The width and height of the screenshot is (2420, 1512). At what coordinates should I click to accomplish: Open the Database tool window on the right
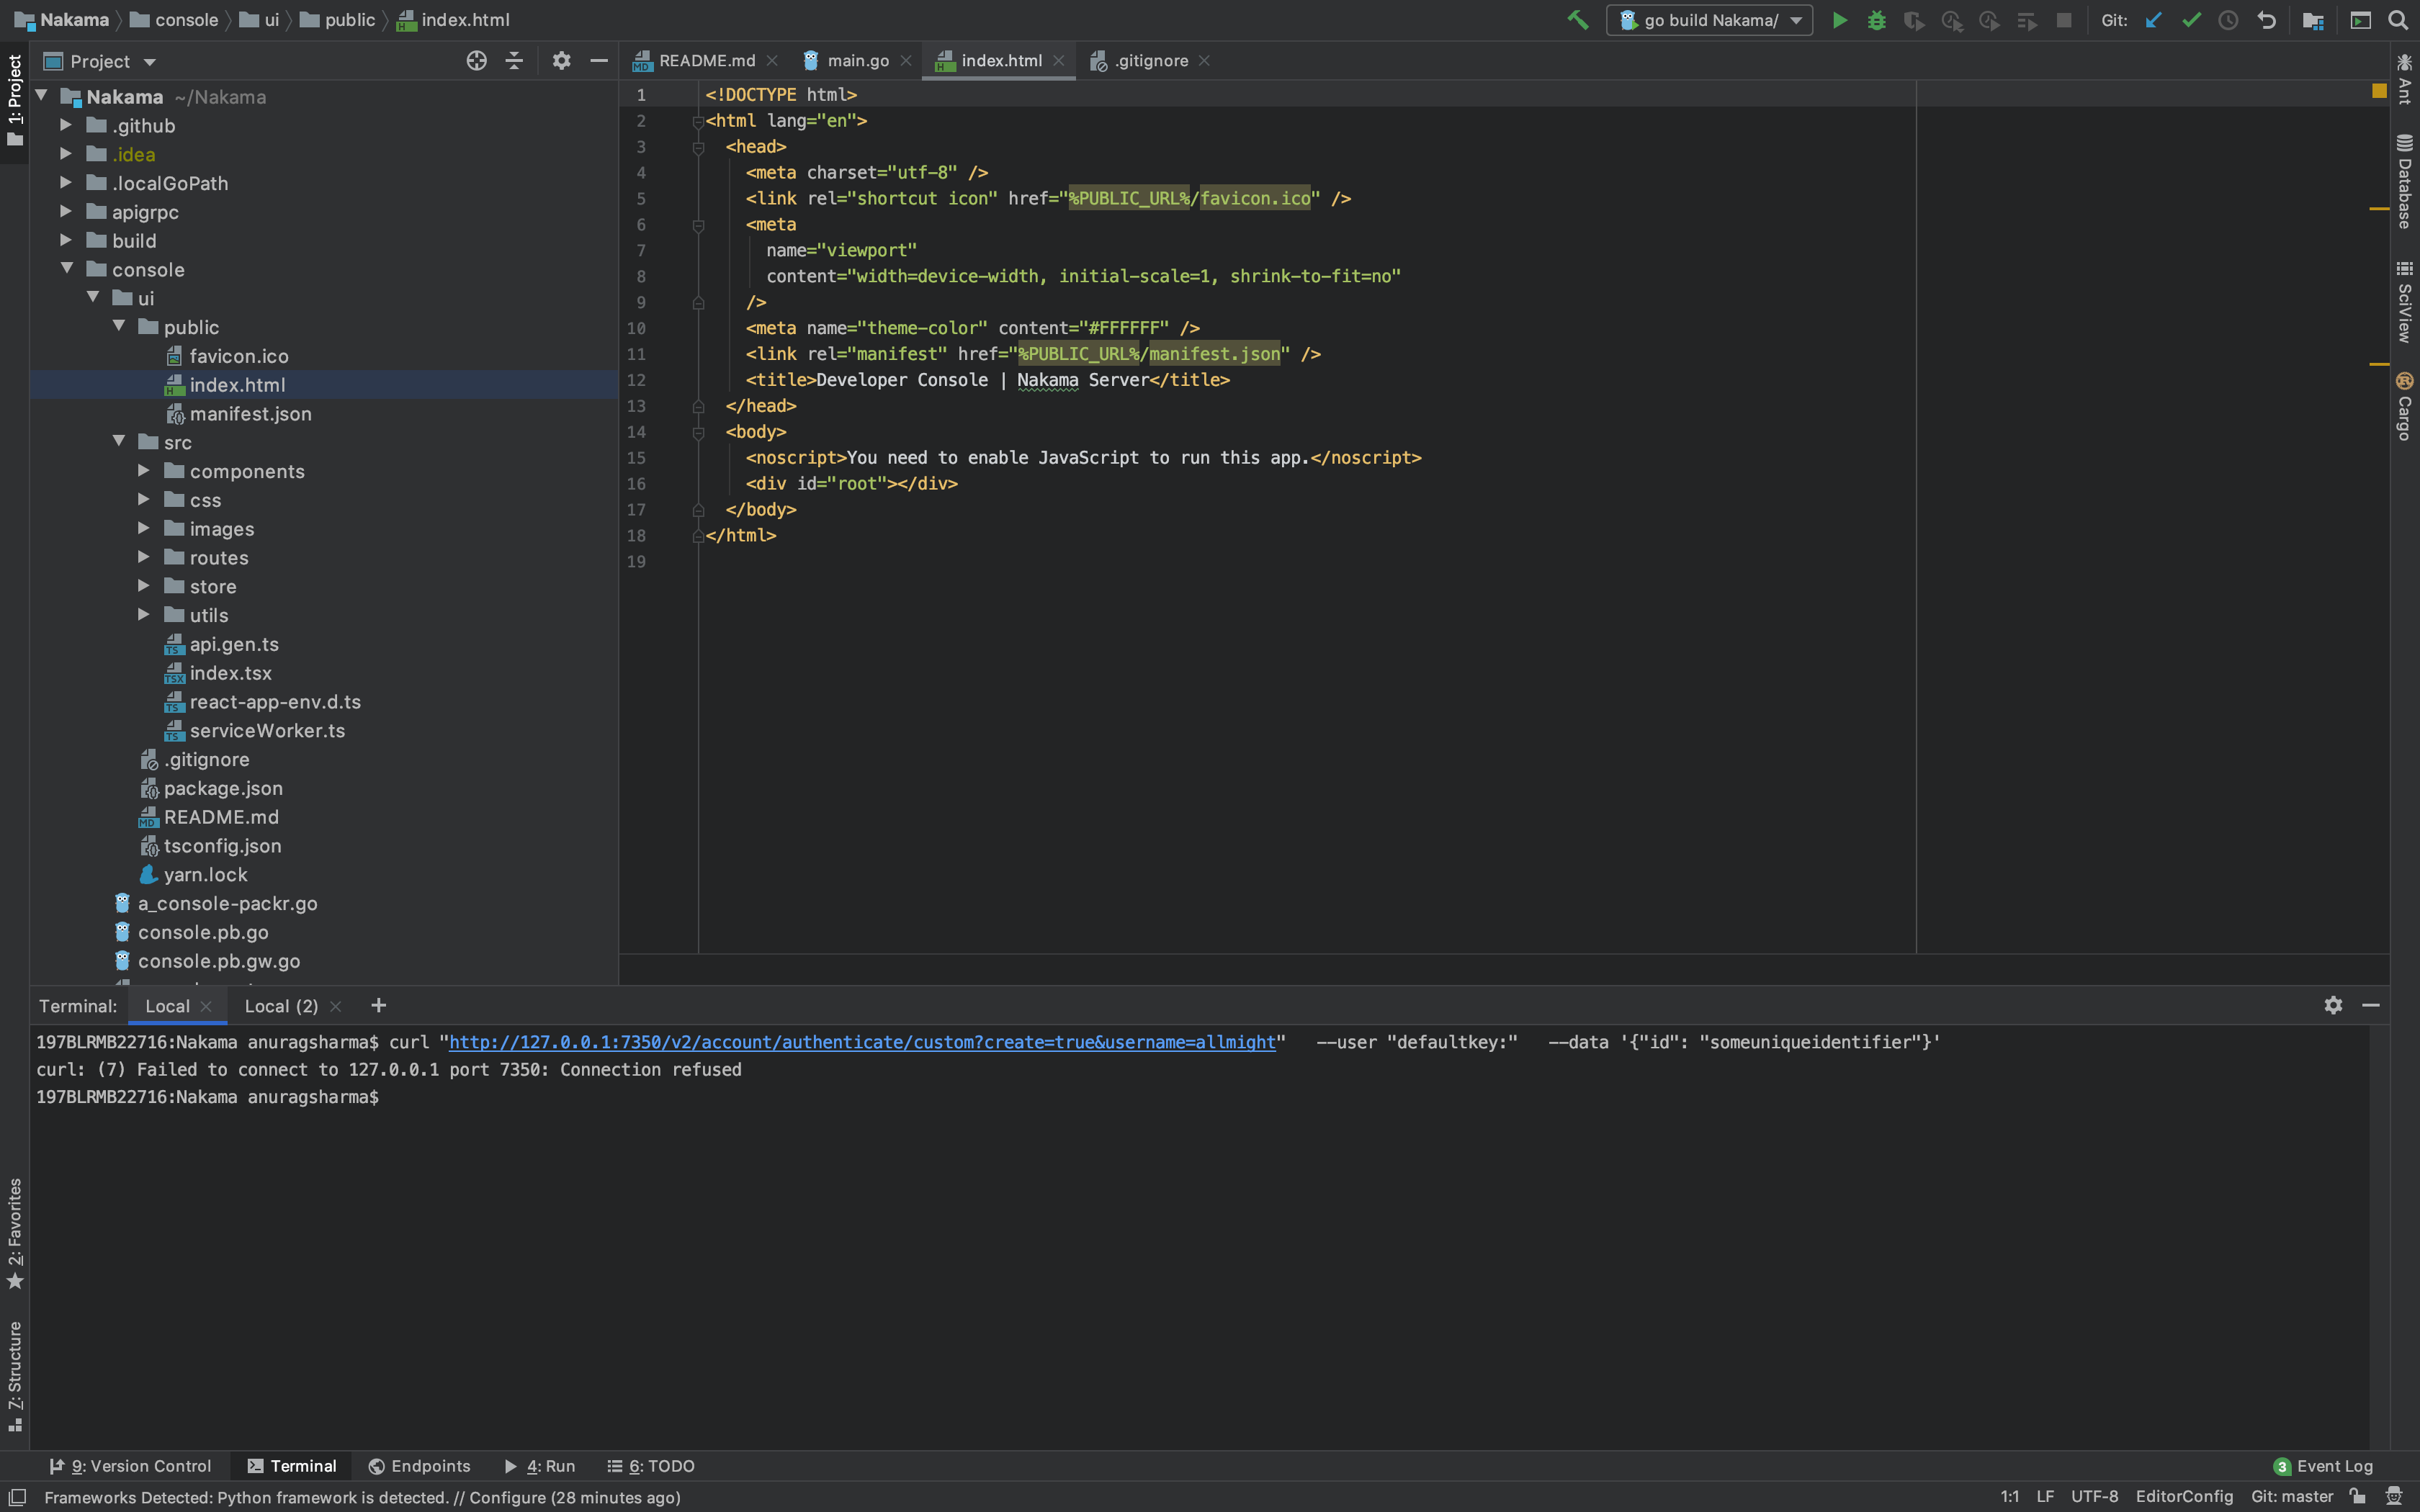pyautogui.click(x=2404, y=180)
